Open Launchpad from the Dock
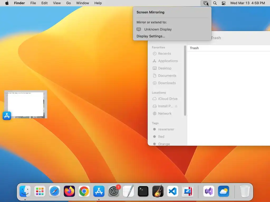 40,191
